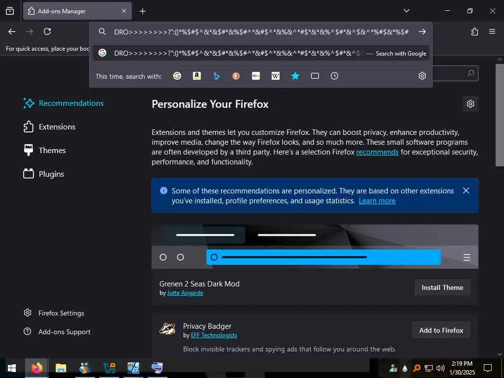Select the Search with Google suggestion row
The width and height of the screenshot is (504, 378).
(x=261, y=53)
